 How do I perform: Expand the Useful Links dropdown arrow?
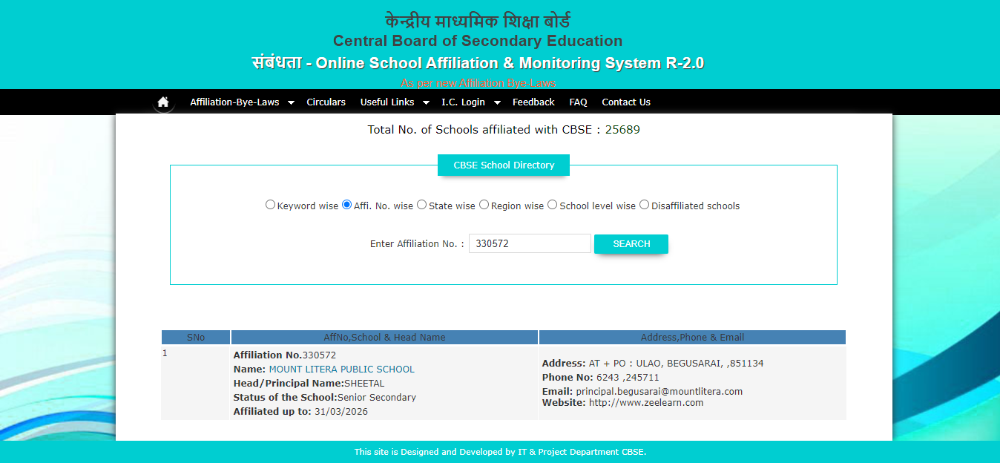[426, 102]
